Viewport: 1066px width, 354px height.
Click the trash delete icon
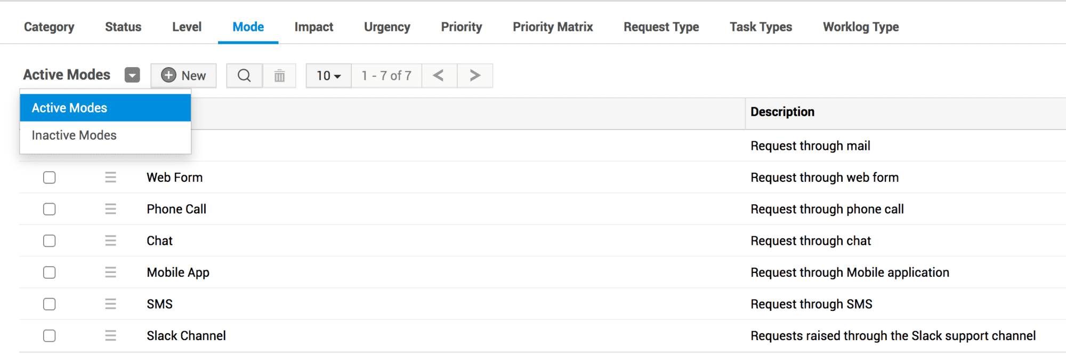click(x=279, y=76)
